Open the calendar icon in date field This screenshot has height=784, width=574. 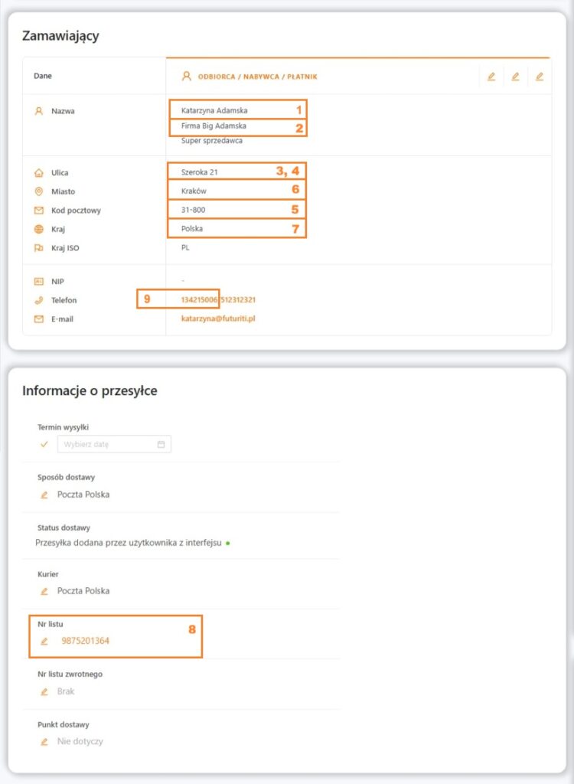click(161, 444)
